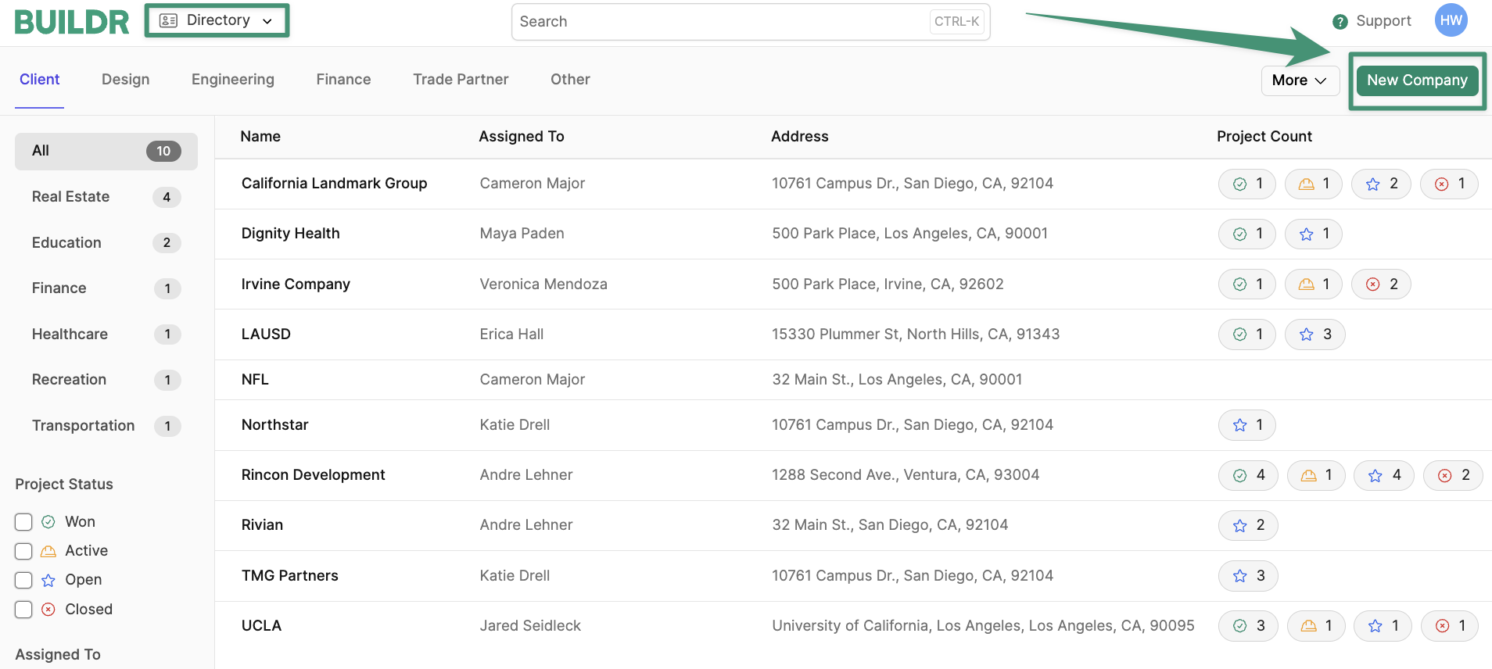Image resolution: width=1492 pixels, height=669 pixels.
Task: Open the HW user avatar
Action: (1451, 20)
